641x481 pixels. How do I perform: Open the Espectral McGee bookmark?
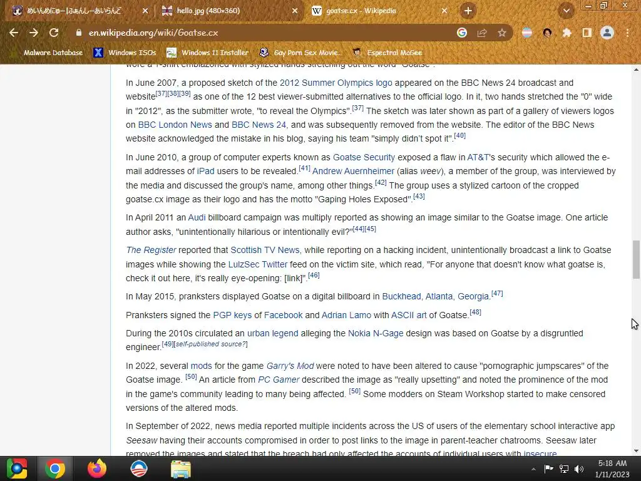click(387, 53)
